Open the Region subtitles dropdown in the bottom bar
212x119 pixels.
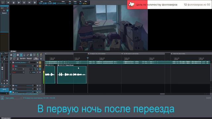click(13, 98)
